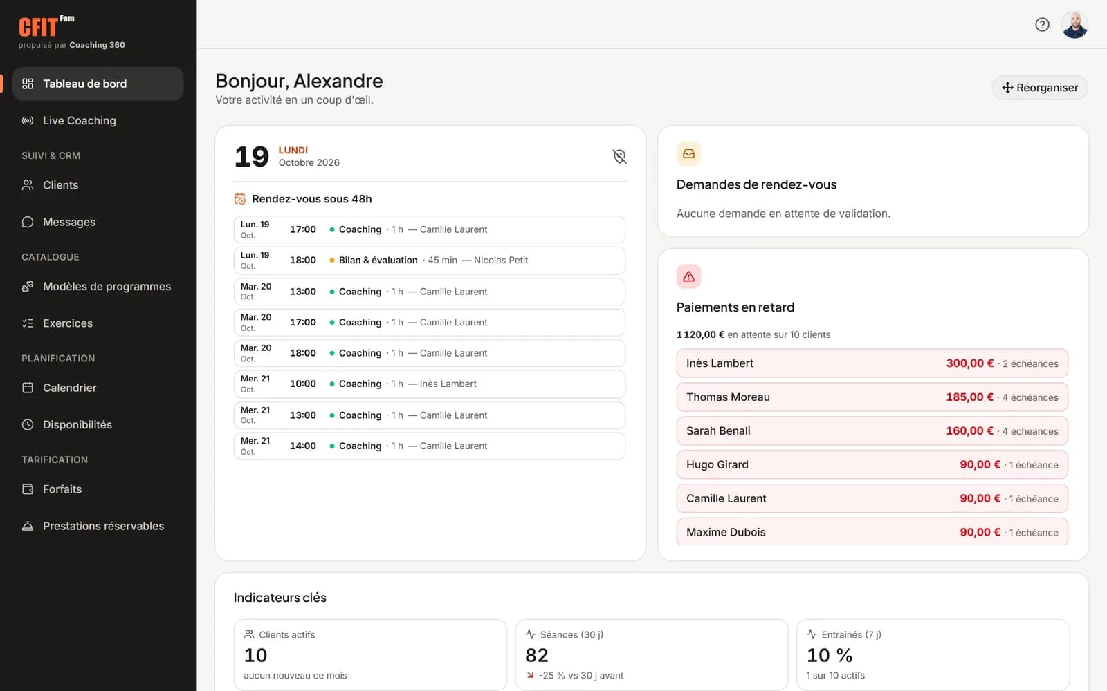Image resolution: width=1107 pixels, height=691 pixels.
Task: Open Sarah Benali overdue payment row
Action: (872, 431)
